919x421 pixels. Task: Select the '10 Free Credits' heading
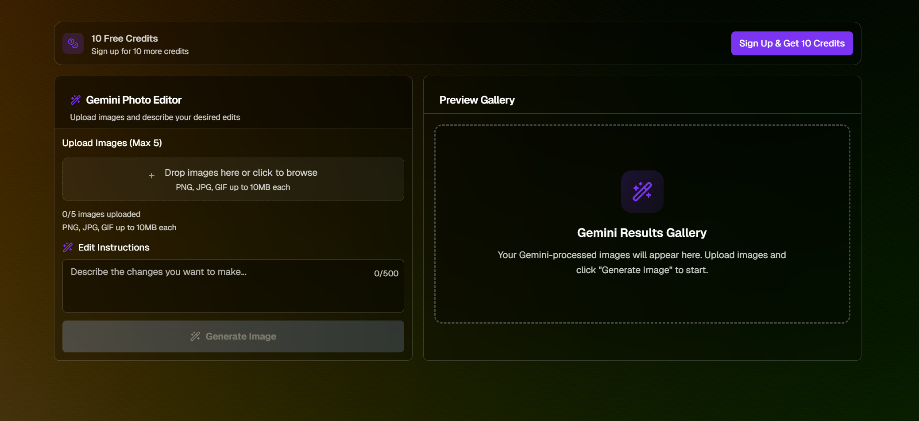coord(124,39)
